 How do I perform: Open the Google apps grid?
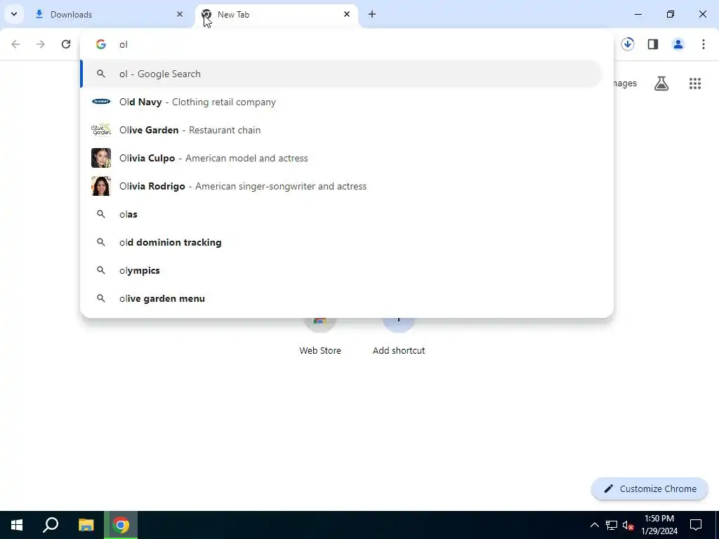point(695,84)
